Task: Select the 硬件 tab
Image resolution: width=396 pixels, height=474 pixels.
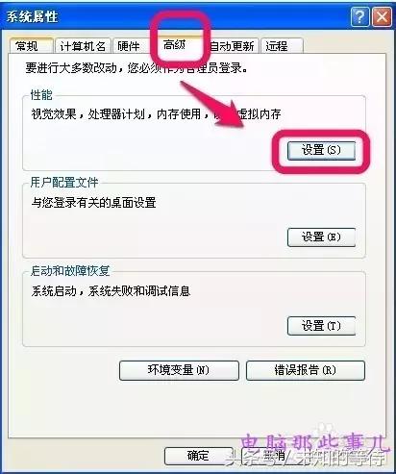Action: [130, 46]
